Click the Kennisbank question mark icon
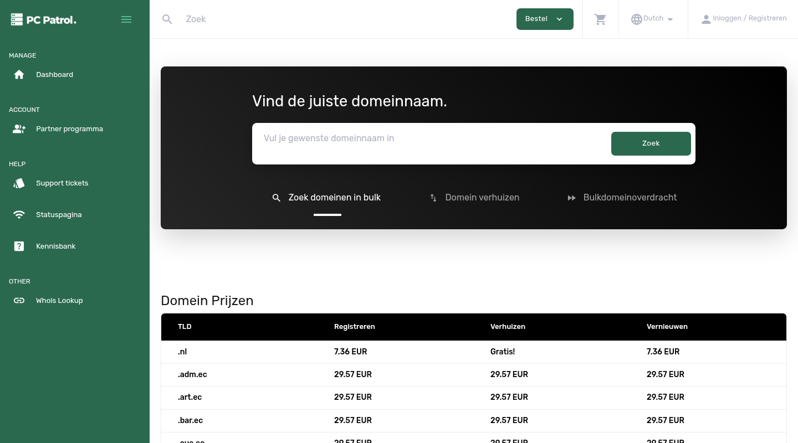Screen dimensions: 798x443 click(19, 246)
